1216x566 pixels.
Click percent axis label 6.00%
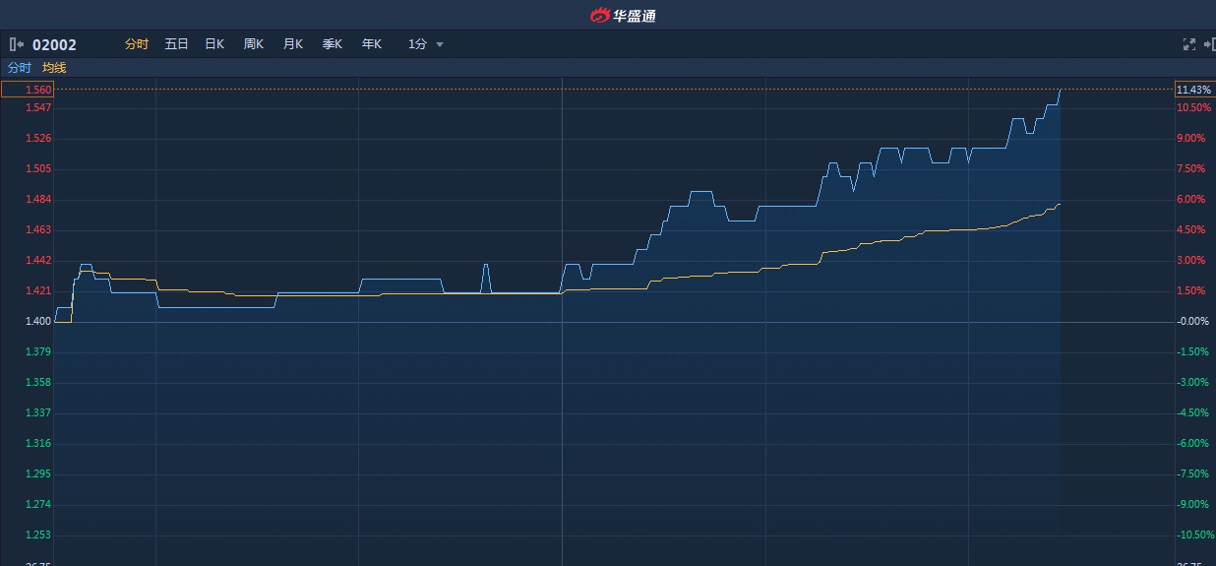pyautogui.click(x=1191, y=199)
